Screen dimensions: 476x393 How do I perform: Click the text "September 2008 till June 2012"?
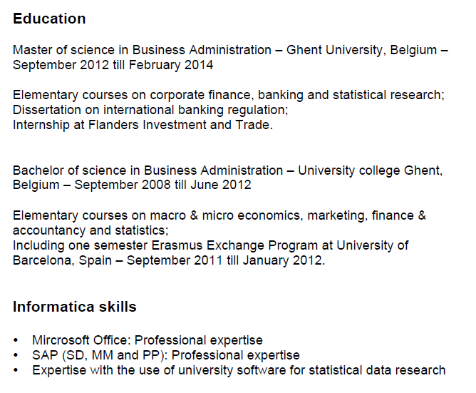tap(162, 185)
